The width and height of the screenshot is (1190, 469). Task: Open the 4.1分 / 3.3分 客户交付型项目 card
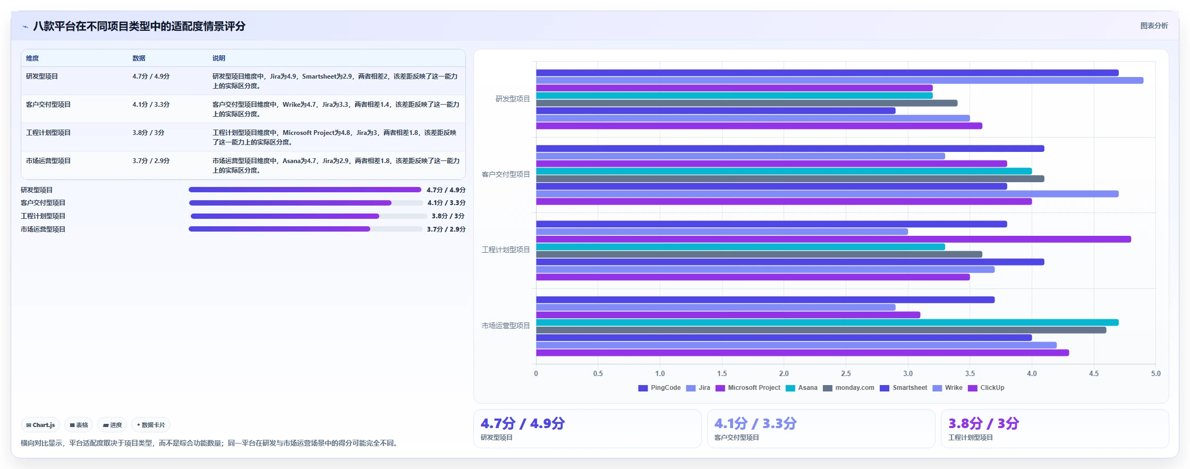821,429
